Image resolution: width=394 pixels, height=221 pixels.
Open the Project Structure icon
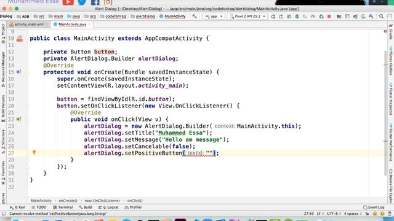(x=339, y=17)
